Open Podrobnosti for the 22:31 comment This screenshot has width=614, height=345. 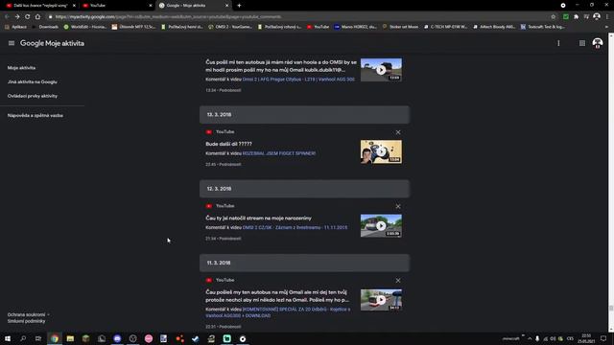coord(230,326)
